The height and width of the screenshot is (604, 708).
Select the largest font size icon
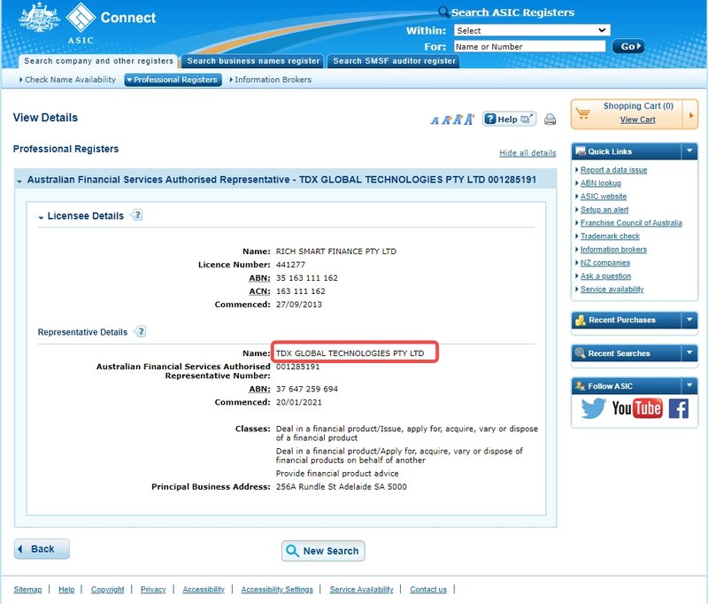pyautogui.click(x=469, y=120)
